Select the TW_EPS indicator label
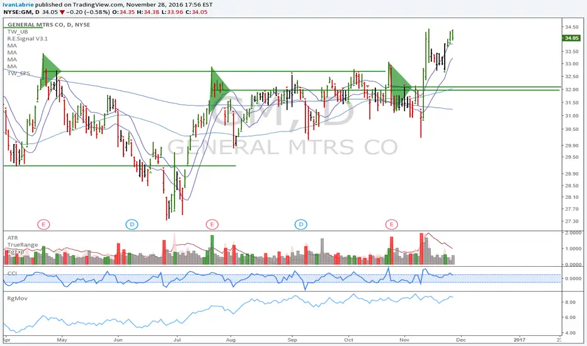 click(19, 74)
